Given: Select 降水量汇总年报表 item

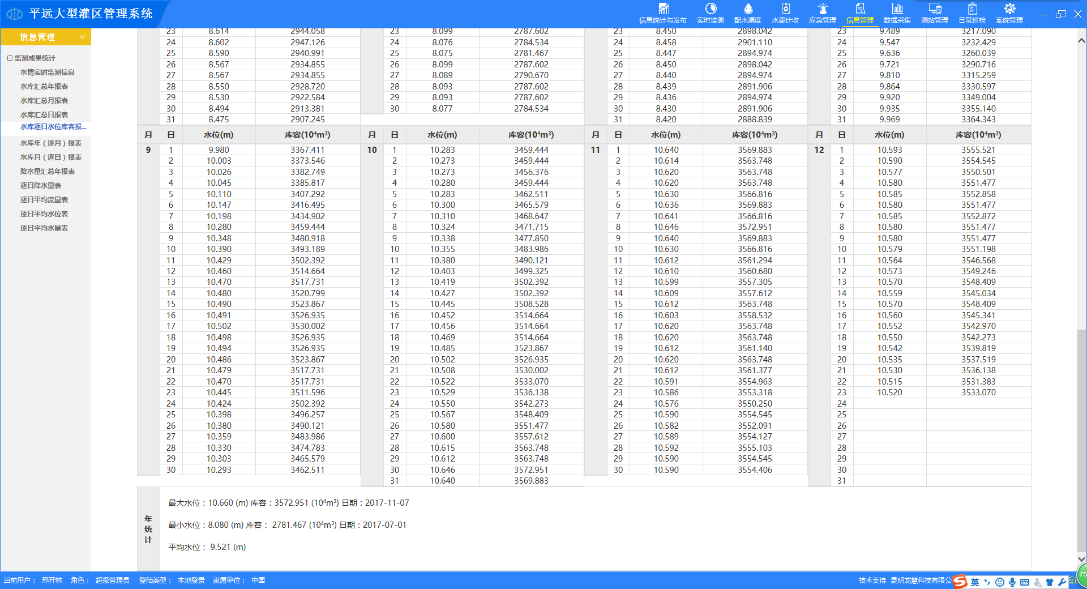Looking at the screenshot, I should click(48, 171).
